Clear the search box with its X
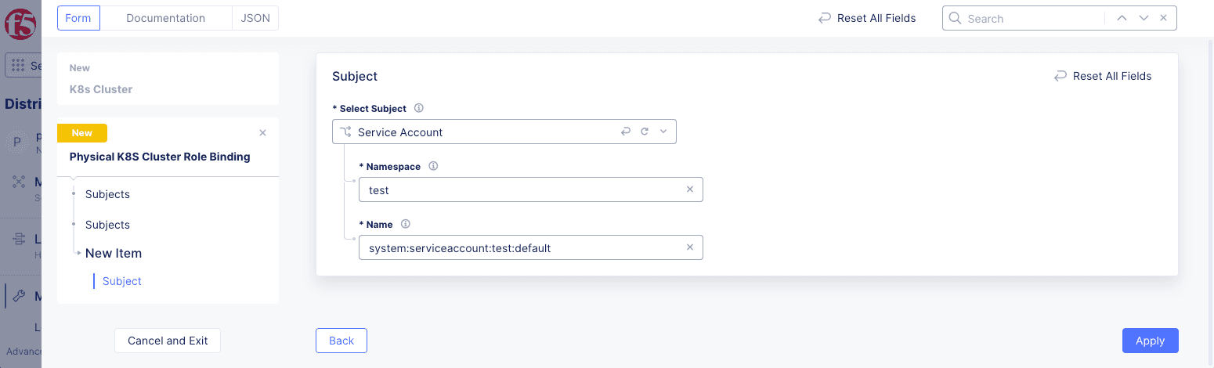 coord(1164,18)
